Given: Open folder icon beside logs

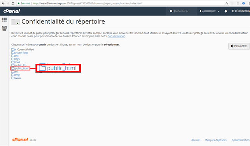Looking at the screenshot, I should click(13, 59).
